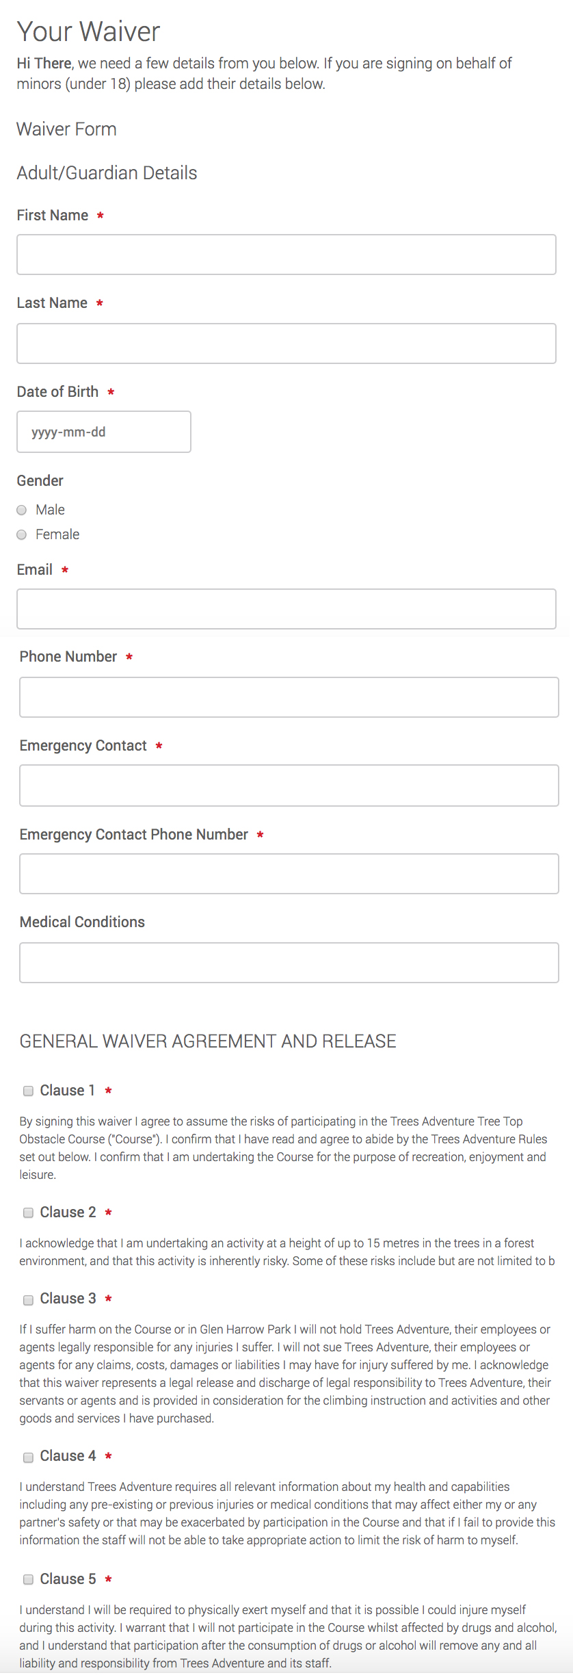Tick the Clause 1 checkbox
Screen dimensions: 573x1675
(x=29, y=1091)
